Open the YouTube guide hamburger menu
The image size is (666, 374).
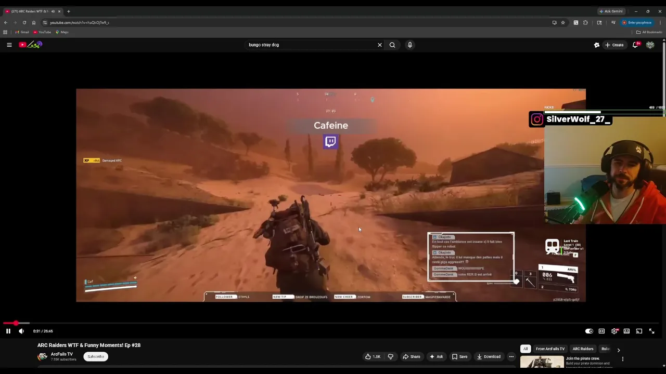pyautogui.click(x=9, y=45)
